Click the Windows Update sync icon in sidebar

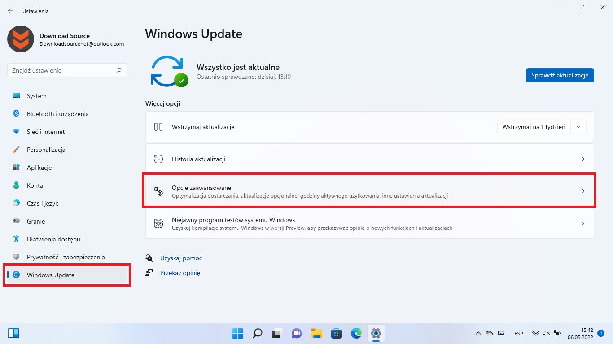click(16, 275)
